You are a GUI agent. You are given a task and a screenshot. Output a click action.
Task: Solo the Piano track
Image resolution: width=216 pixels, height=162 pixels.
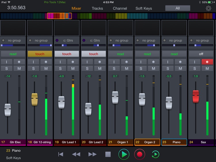168,68
